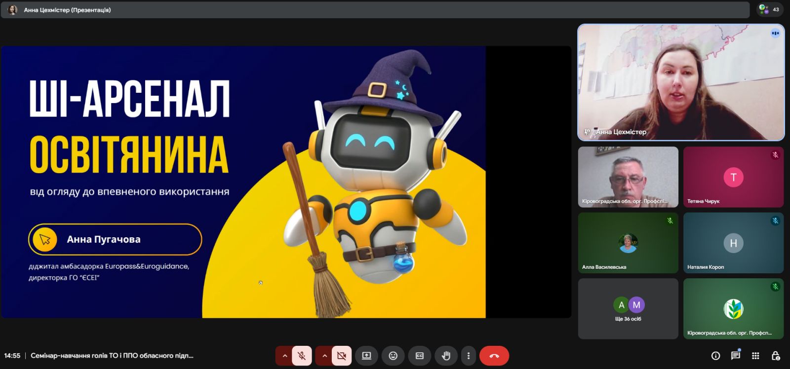Click options icon on Анна Цехмістер's video tile
The image size is (790, 369).
tap(775, 34)
